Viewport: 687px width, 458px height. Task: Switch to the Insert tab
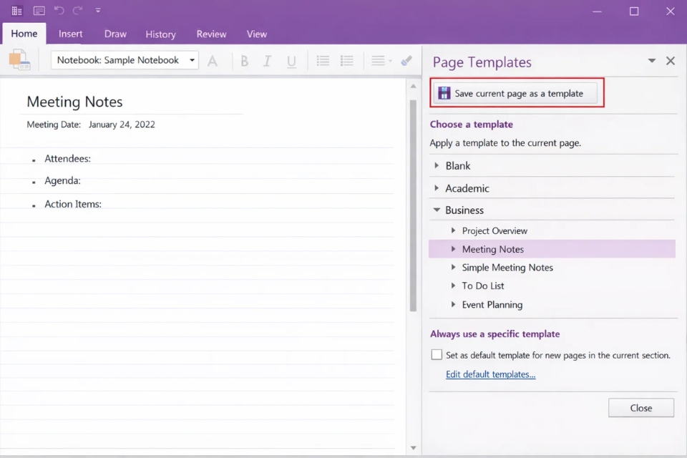[70, 34]
